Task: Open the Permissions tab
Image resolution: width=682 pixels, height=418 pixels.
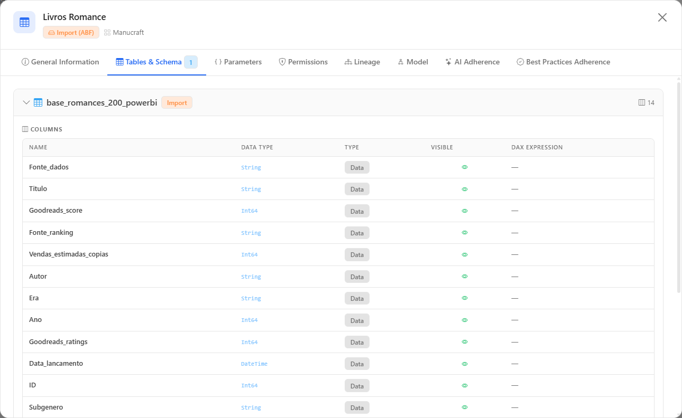Action: pos(303,62)
